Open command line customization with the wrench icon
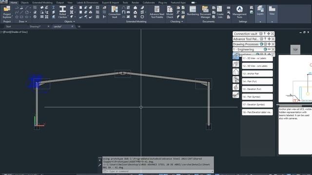The image size is (312, 175). pos(99,165)
